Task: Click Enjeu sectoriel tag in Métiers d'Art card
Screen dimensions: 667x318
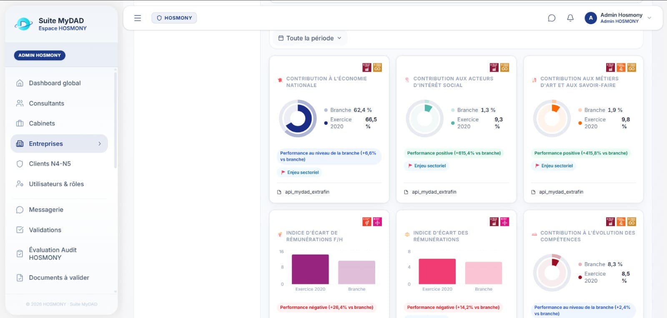Action: tap(554, 166)
